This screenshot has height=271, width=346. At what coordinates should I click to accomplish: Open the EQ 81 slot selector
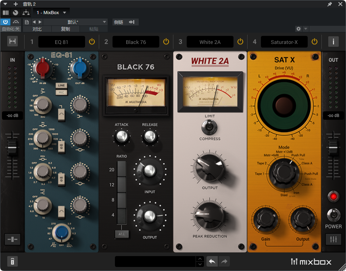coord(62,42)
